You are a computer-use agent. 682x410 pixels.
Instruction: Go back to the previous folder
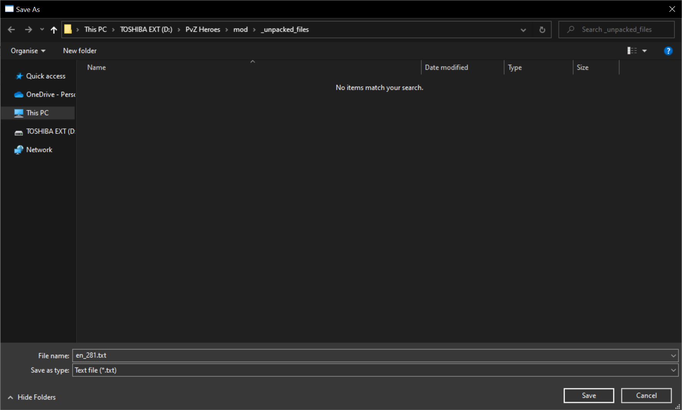pos(11,30)
